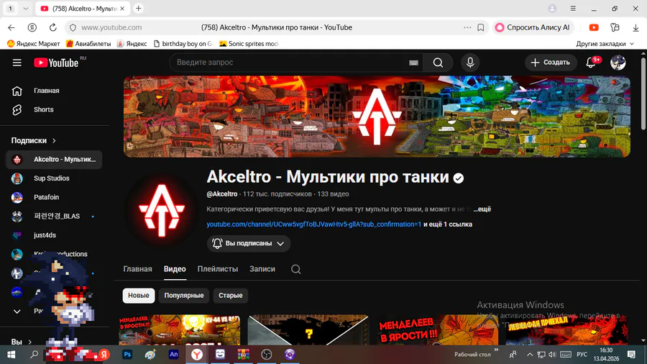
Task: Open the @Akceltro handle
Action: point(222,194)
